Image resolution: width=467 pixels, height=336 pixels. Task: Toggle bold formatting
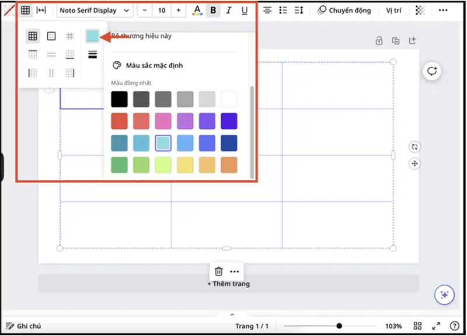tap(213, 10)
